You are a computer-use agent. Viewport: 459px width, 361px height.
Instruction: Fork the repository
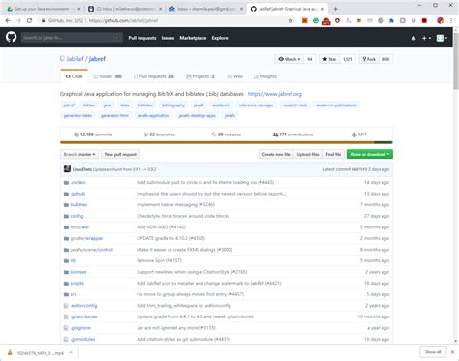click(x=369, y=59)
